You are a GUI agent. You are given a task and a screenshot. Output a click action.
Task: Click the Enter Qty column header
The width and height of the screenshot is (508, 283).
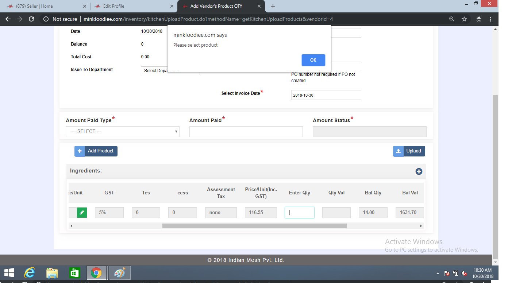tap(300, 193)
